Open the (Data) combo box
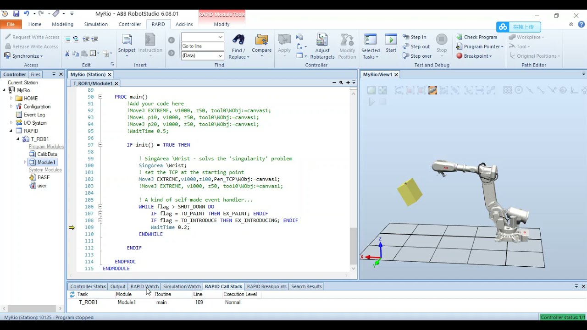Screen dimensions: 587x330 [203, 55]
